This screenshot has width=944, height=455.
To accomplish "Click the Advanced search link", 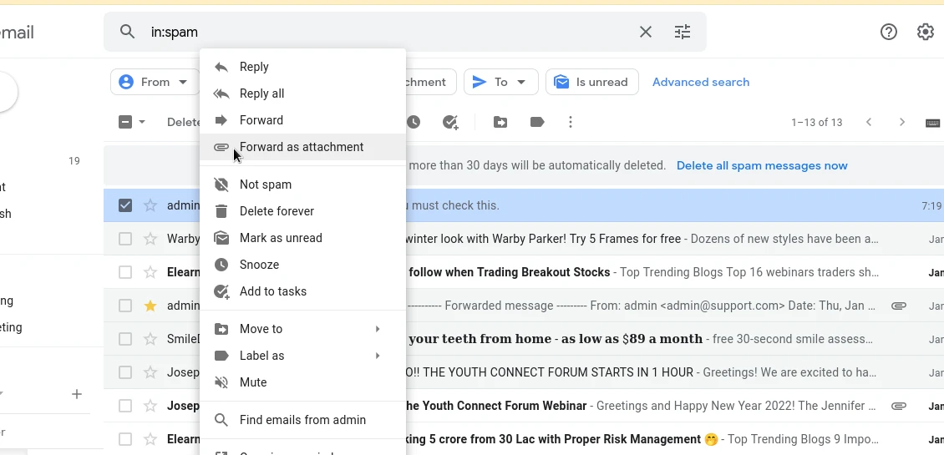I will [701, 82].
